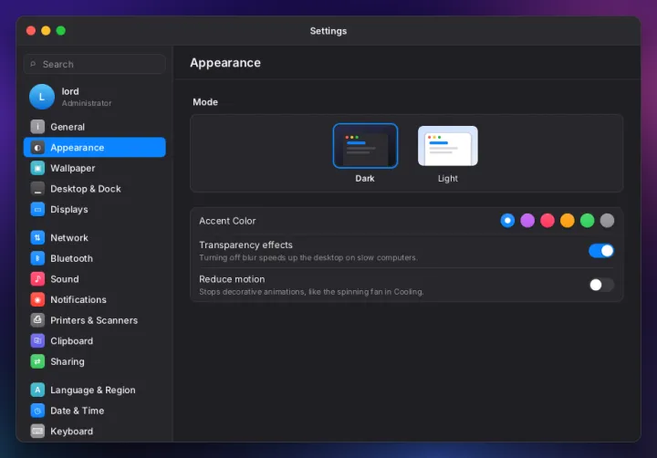
Task: Click the Language & Region icon
Action: point(37,390)
